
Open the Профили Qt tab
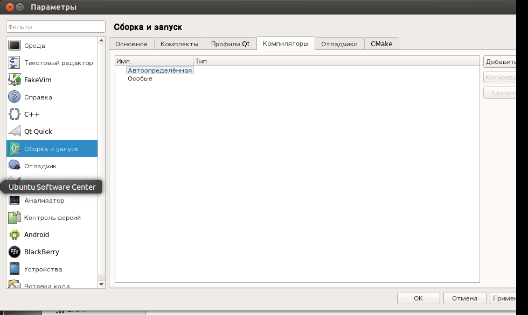pyautogui.click(x=231, y=44)
